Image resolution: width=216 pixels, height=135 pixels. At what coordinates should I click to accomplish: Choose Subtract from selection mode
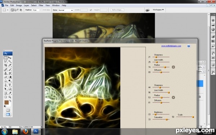(x=18, y=10)
